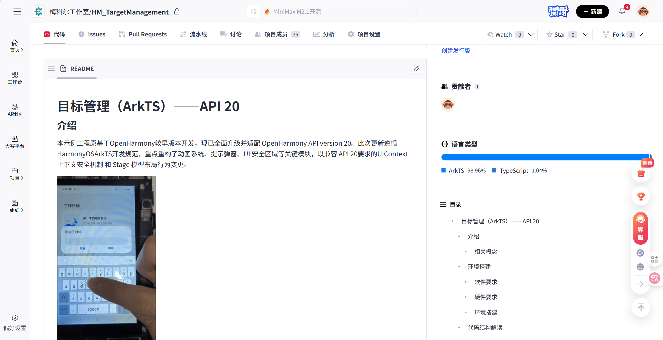Click the back-to-top arrow button
The width and height of the screenshot is (663, 340).
click(641, 308)
